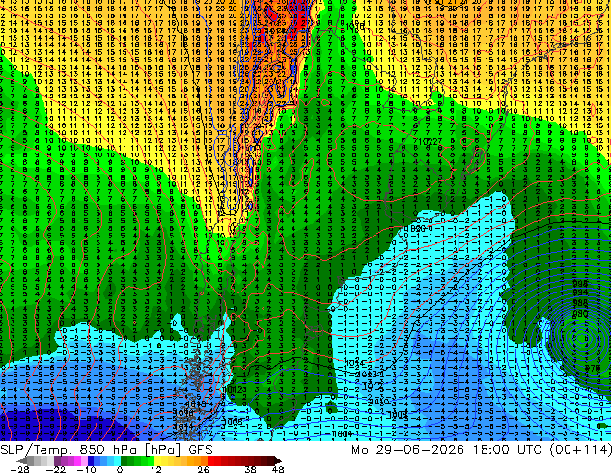Pick the dark green swatch in the legend bar
Image resolution: width=612 pixels, height=473 pixels.
125,460
